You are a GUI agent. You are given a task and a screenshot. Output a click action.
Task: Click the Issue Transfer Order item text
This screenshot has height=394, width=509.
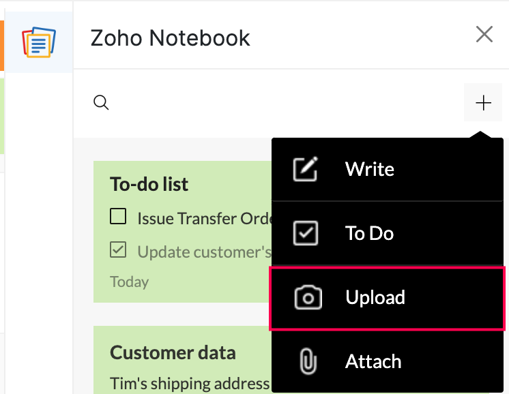click(205, 218)
